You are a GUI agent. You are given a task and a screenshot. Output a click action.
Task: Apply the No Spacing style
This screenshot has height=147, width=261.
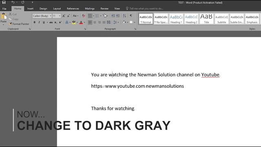click(x=161, y=19)
